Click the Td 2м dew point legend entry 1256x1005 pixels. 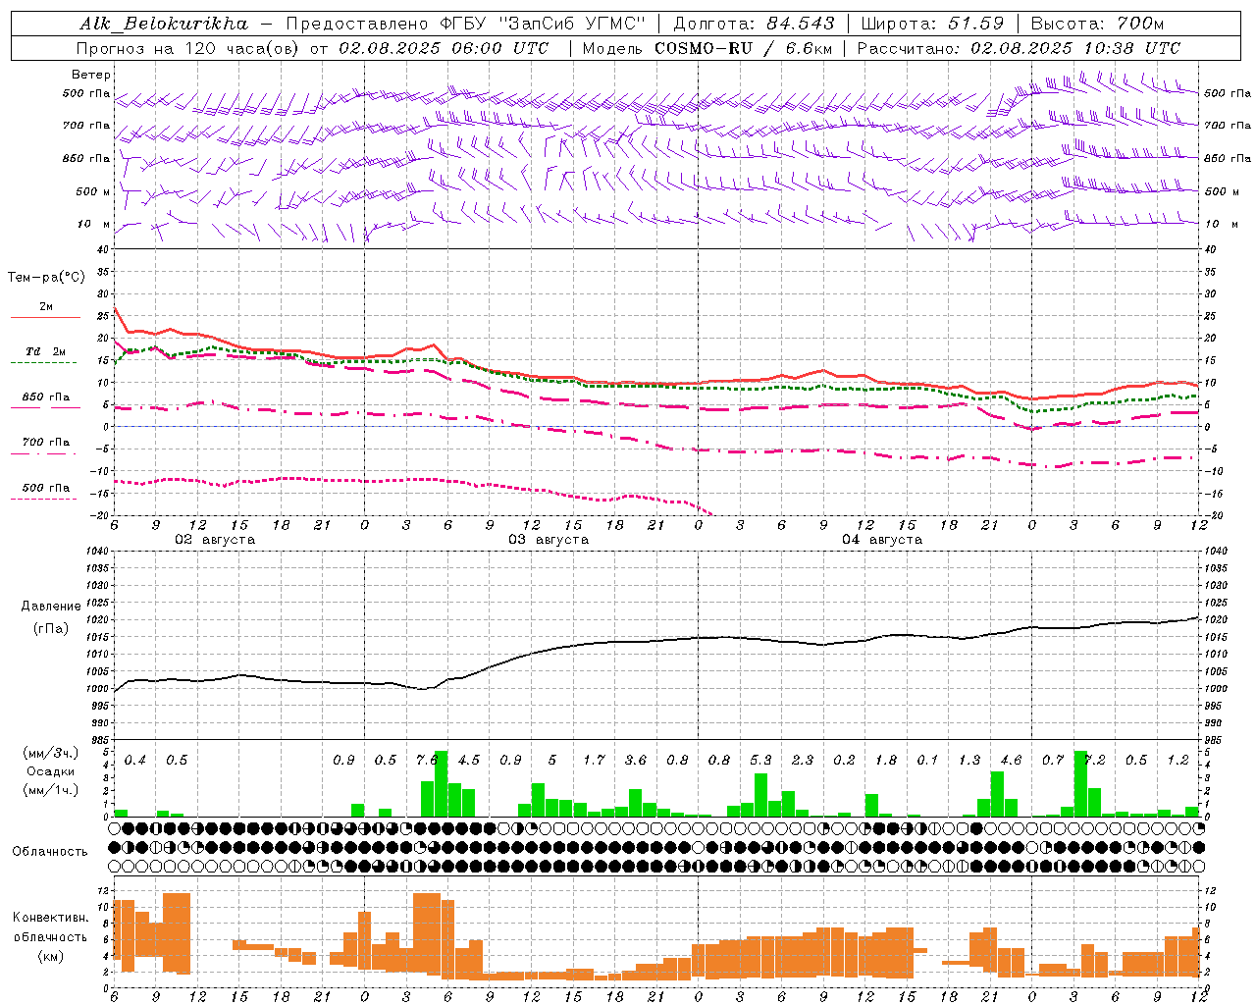click(x=46, y=351)
